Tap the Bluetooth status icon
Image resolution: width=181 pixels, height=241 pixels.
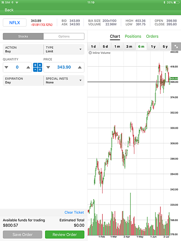click(164, 2)
